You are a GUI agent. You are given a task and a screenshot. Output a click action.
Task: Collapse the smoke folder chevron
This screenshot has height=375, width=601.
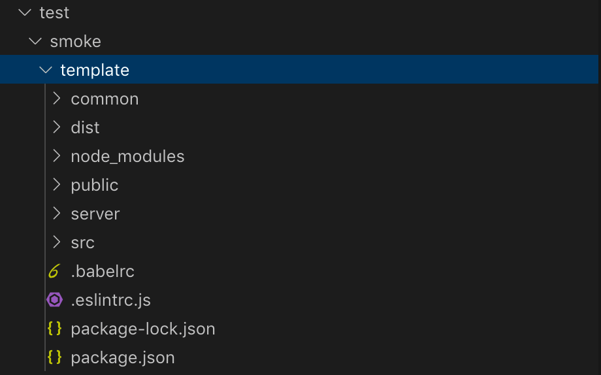coord(35,41)
